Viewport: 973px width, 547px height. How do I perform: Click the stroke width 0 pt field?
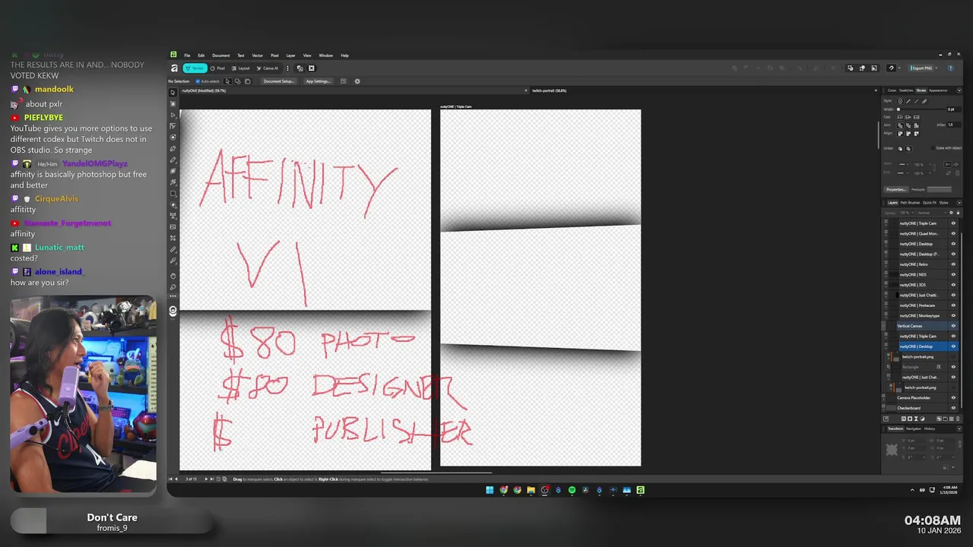(x=954, y=109)
